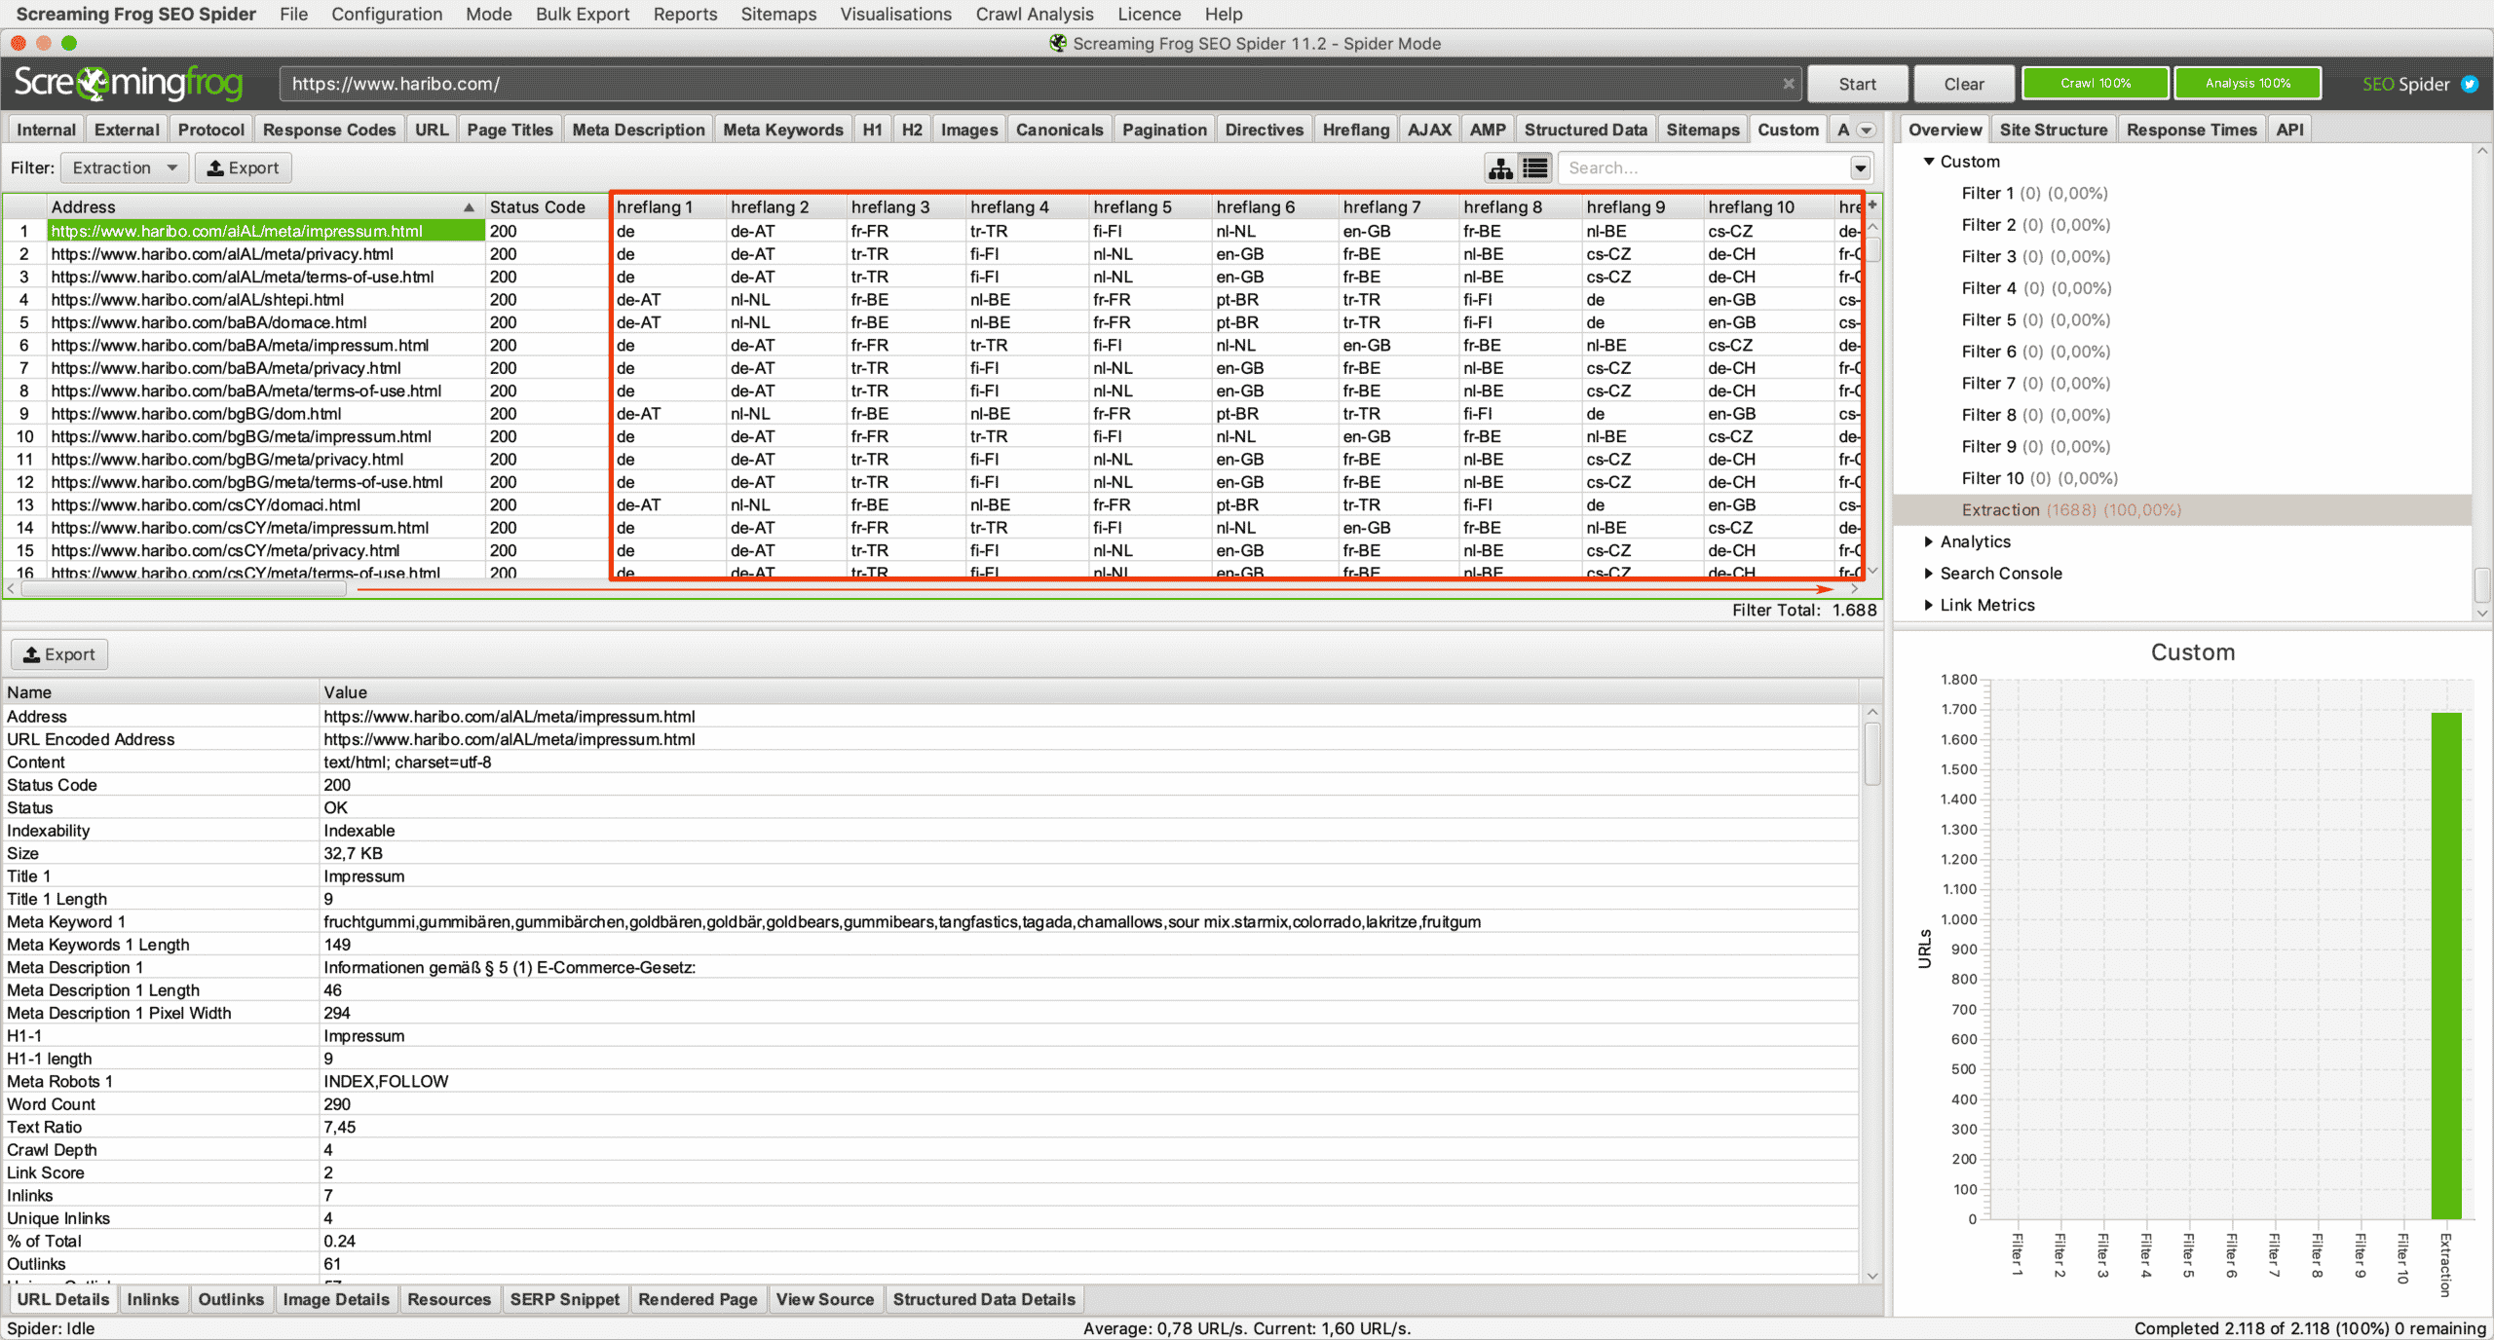Open the File menu

pyautogui.click(x=293, y=14)
